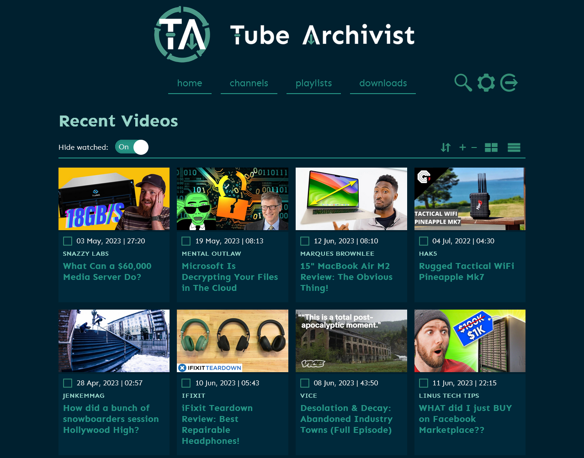Switch to list view layout
The image size is (584, 458).
514,147
